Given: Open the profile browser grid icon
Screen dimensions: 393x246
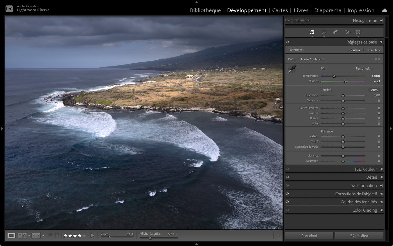Looking at the screenshot, I should 377,59.
